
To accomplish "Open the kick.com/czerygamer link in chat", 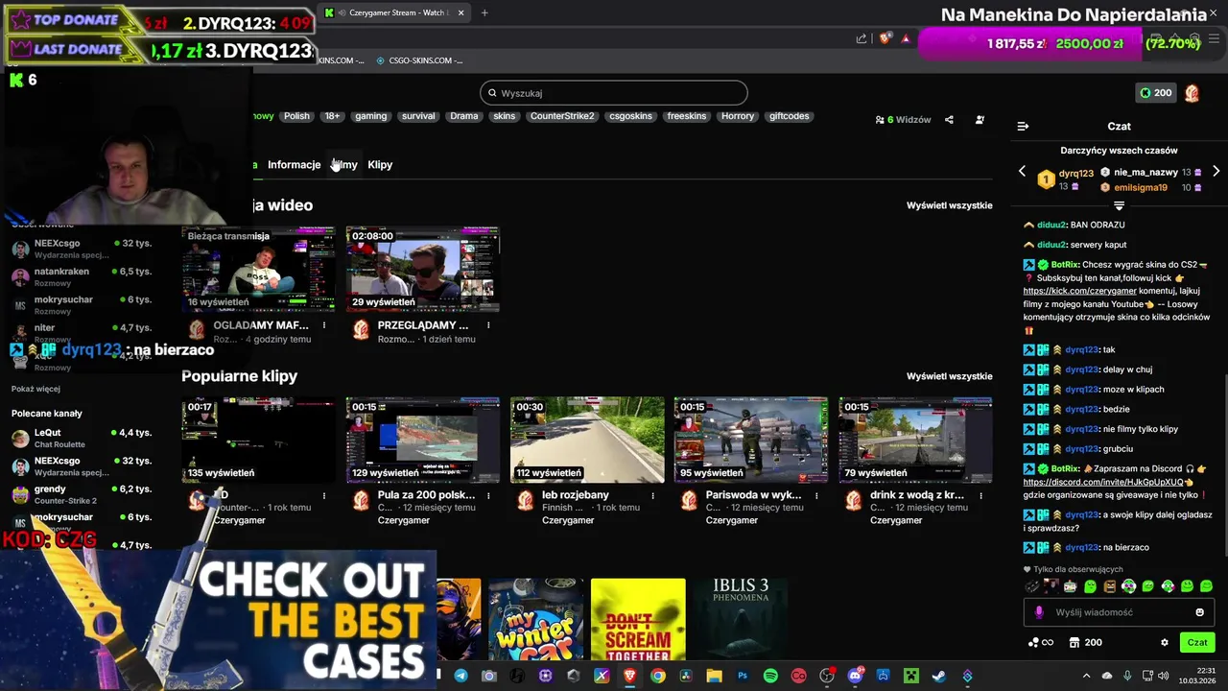I will click(x=1079, y=291).
